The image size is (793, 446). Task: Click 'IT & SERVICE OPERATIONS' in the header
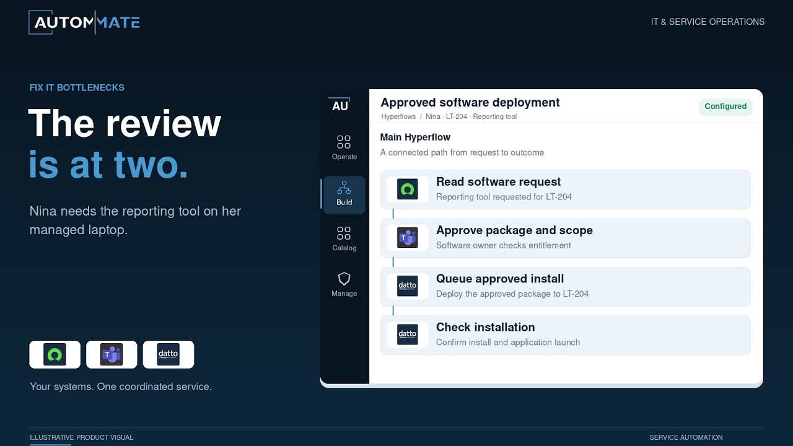708,22
